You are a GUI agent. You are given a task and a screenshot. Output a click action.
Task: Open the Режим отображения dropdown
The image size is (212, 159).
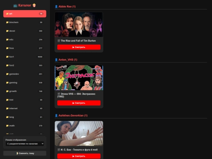[x=25, y=144]
